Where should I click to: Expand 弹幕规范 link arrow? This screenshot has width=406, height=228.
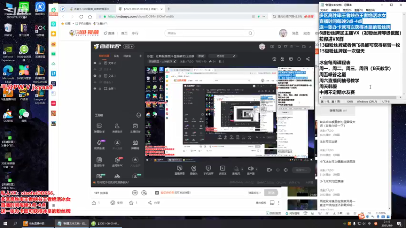[x=260, y=193]
